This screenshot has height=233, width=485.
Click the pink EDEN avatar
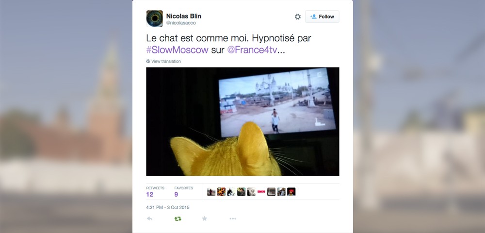tap(261, 192)
